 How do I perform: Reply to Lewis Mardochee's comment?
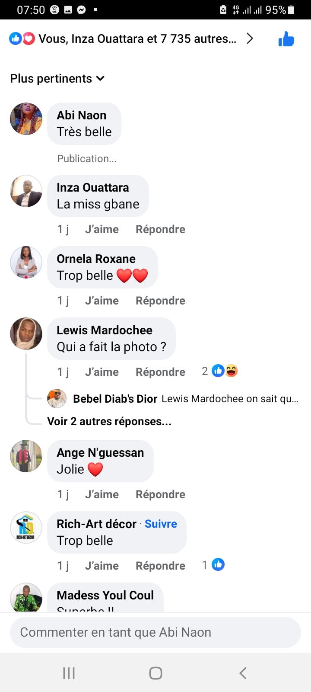[x=160, y=372]
